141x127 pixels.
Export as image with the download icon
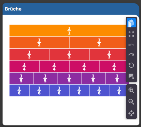(131, 76)
